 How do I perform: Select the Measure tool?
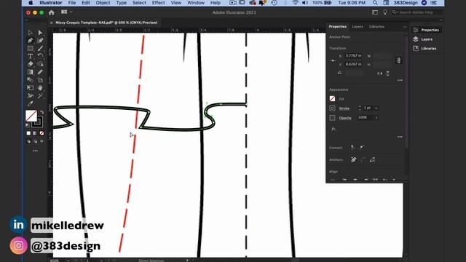tap(41, 72)
